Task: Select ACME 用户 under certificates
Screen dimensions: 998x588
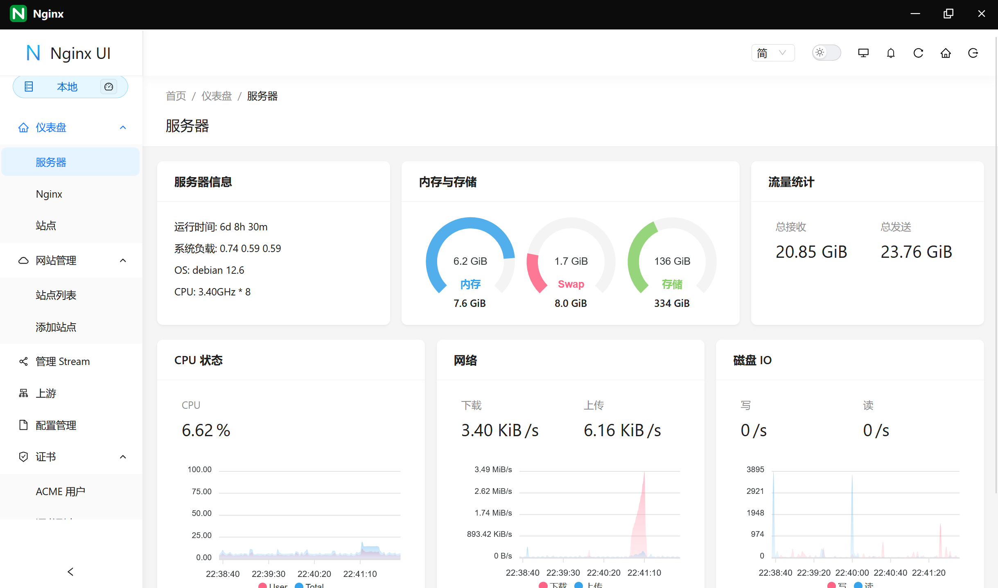Action: coord(60,491)
